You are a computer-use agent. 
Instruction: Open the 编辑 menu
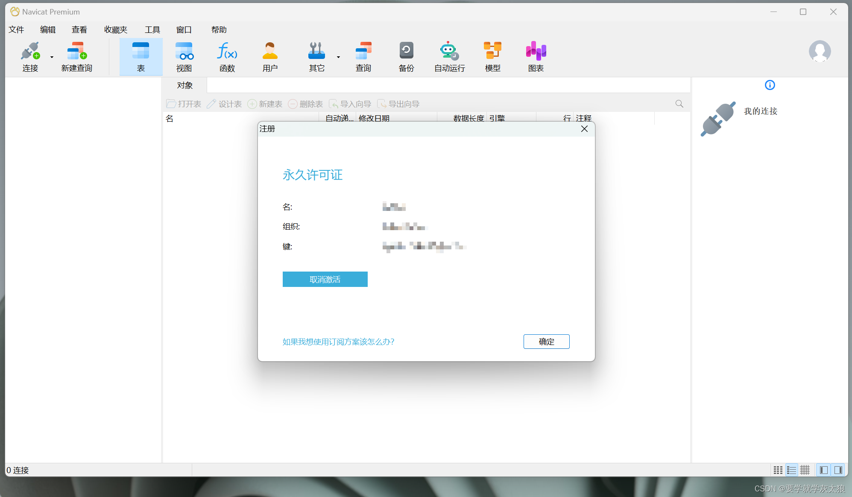(x=48, y=29)
